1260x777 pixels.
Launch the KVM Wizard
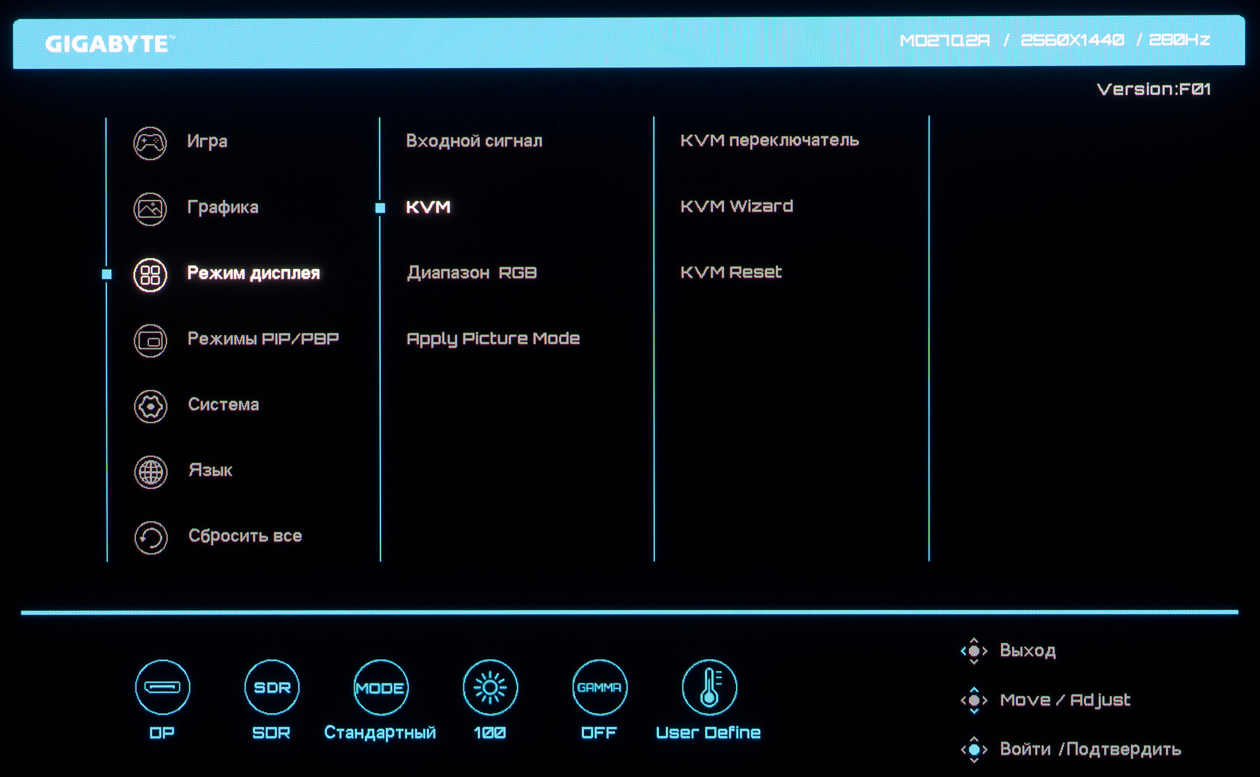(736, 207)
